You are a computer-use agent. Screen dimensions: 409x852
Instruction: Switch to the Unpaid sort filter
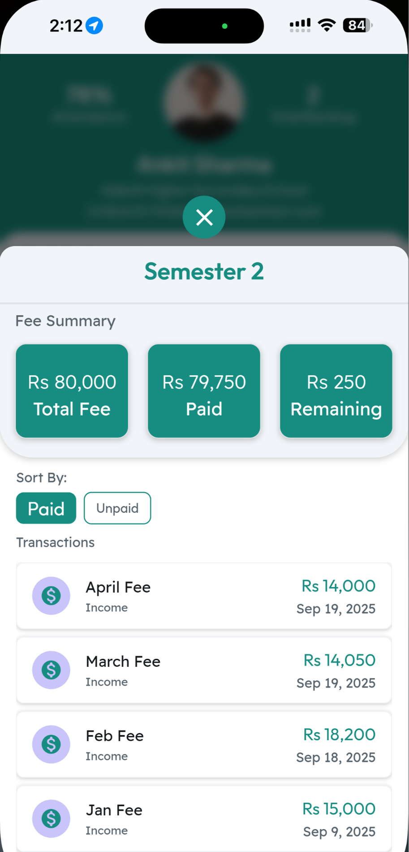tap(117, 508)
